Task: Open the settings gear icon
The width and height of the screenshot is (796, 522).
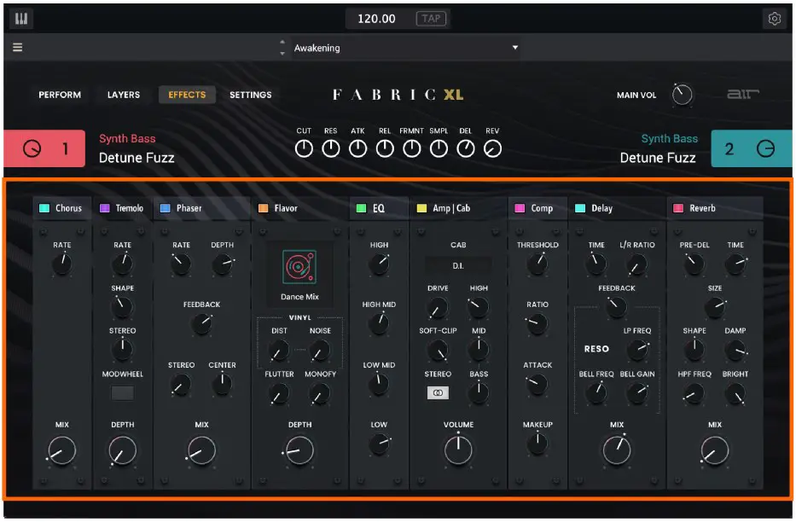Action: [774, 19]
